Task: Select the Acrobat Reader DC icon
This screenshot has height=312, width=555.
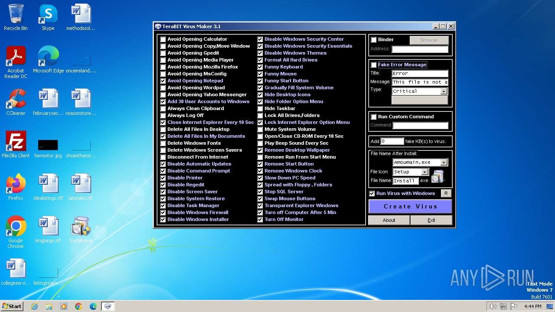Action: coord(16,62)
